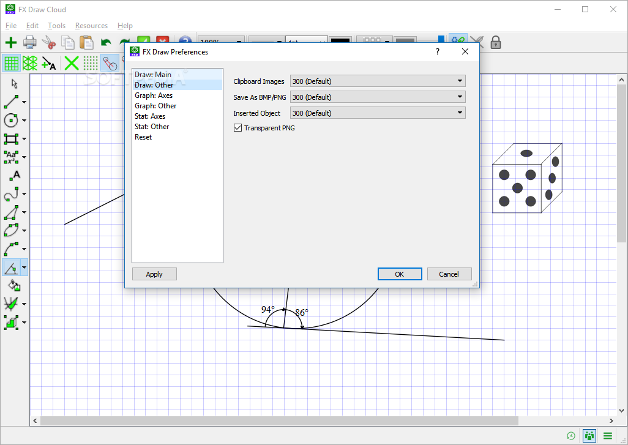The width and height of the screenshot is (628, 445).
Task: Open the Clipboard Images dropdown
Action: coord(378,81)
